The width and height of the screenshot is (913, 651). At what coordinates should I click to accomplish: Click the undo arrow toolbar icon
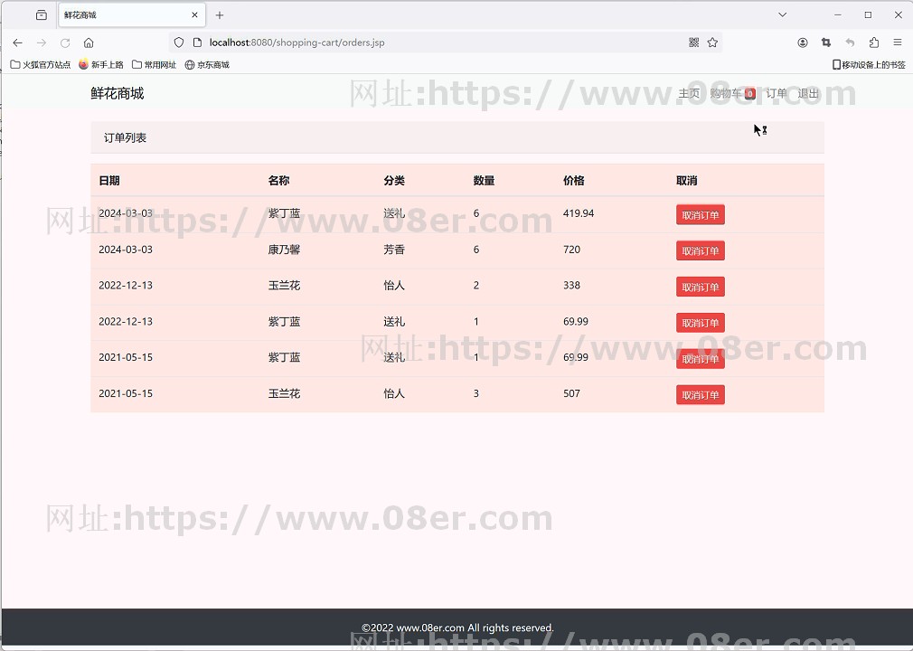pos(850,42)
